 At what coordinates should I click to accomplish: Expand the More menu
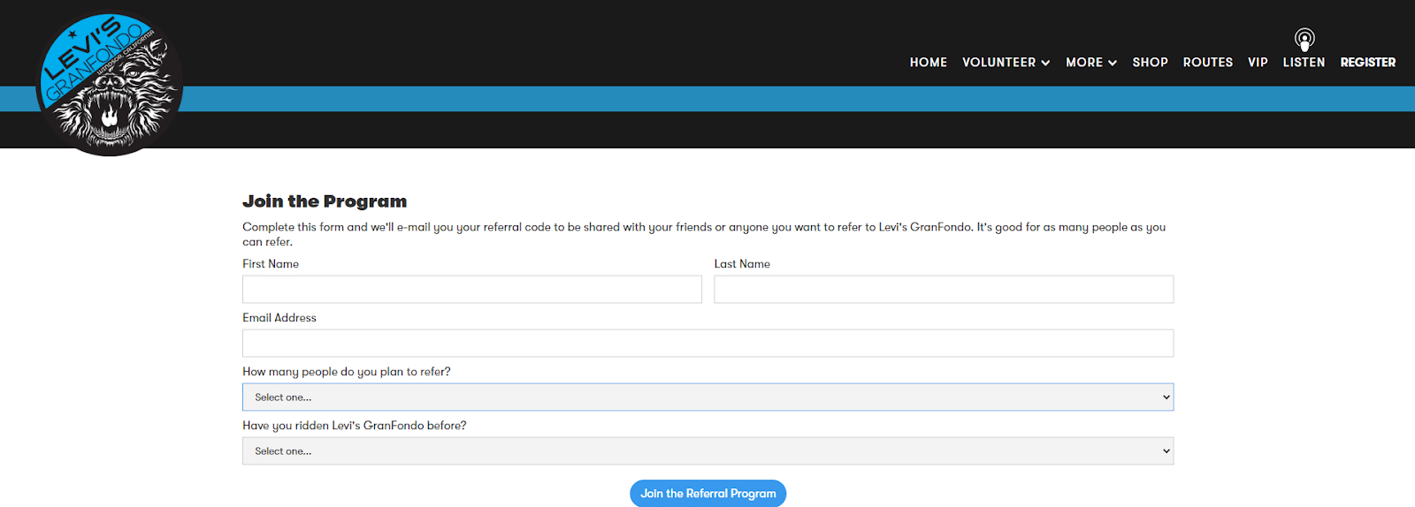[x=1091, y=63]
